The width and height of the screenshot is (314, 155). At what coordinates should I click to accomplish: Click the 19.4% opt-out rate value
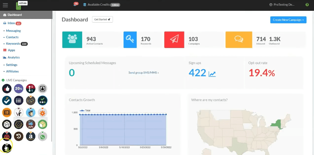pyautogui.click(x=262, y=73)
